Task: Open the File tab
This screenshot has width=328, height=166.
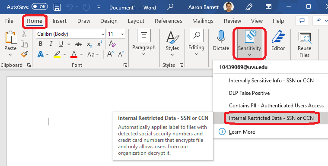Action: click(x=9, y=21)
